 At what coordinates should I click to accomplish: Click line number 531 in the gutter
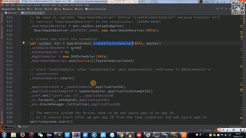coord(9,82)
